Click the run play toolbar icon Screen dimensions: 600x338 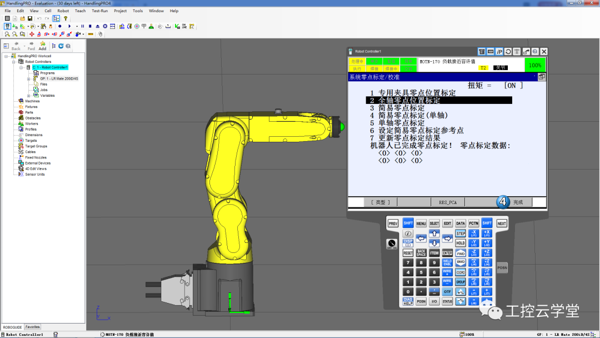coord(69,26)
